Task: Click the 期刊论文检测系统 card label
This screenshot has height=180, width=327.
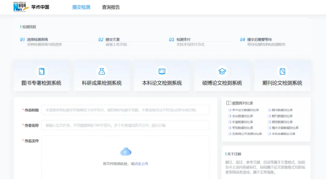Action: click(282, 83)
